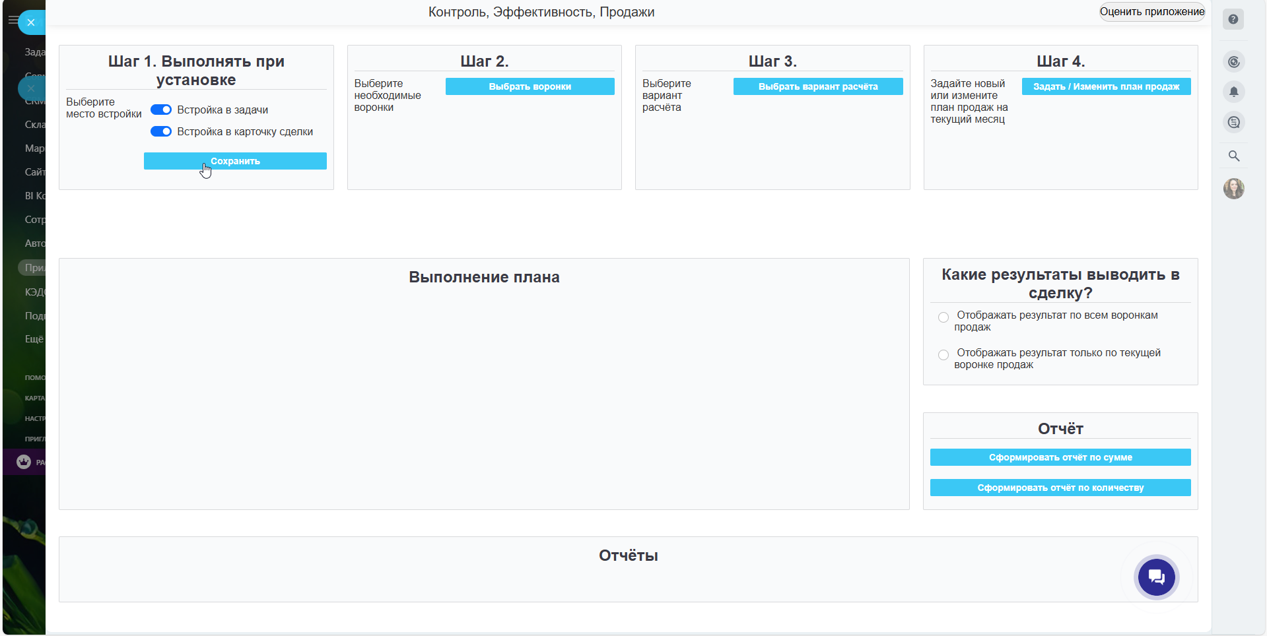Click the Выберите вариант расчёта label

667,96
